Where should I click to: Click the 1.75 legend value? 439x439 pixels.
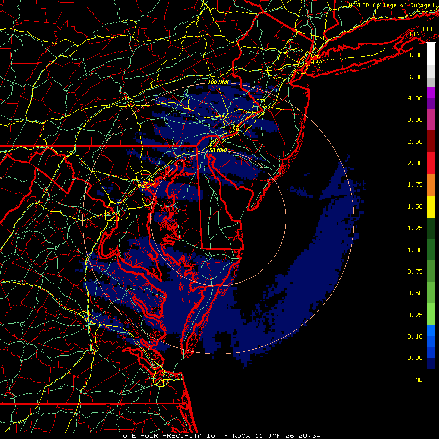click(415, 185)
